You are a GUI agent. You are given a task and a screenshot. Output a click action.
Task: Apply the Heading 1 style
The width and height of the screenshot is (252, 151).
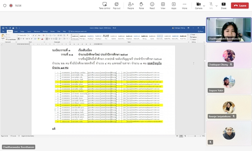tap(90, 37)
